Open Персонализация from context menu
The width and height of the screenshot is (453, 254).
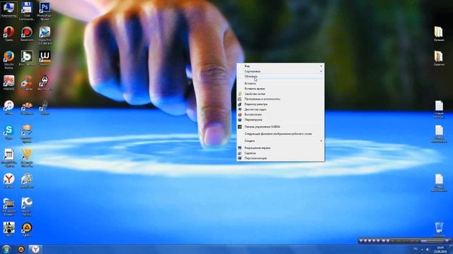tap(280, 158)
